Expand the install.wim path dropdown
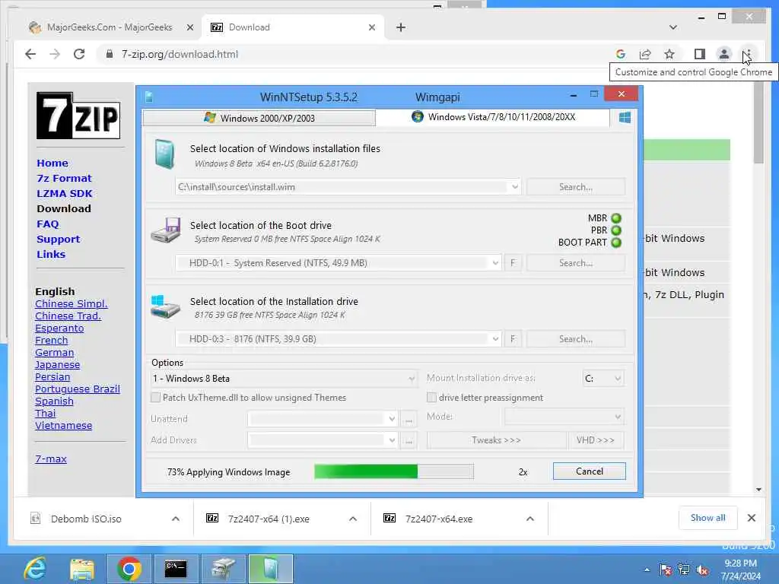779x584 pixels. [x=515, y=187]
